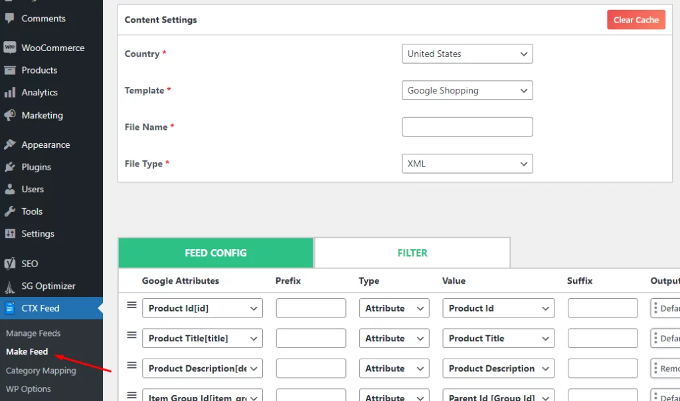Click the drag handle for Product Id row
This screenshot has width=680, height=401.
pos(132,306)
